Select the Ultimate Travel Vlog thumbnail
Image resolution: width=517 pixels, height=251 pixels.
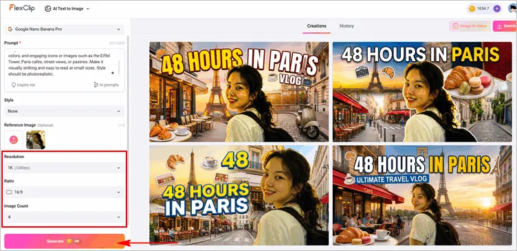[x=422, y=195]
